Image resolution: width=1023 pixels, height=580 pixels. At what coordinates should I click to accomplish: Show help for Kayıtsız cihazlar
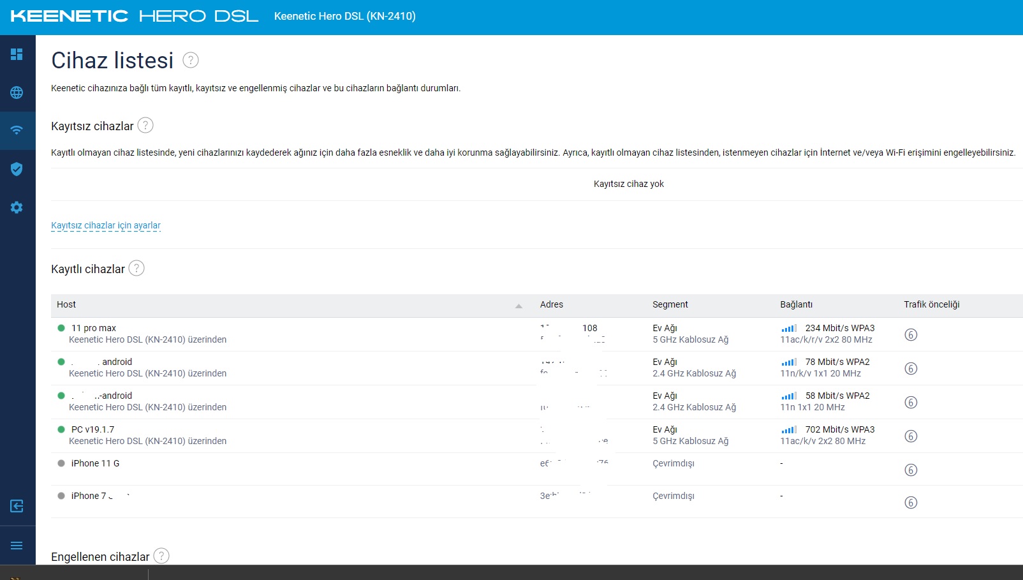[145, 126]
